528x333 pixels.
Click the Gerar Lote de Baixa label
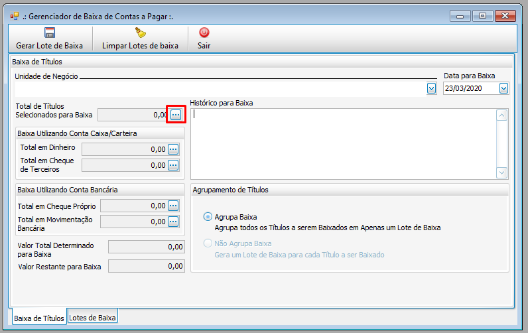tap(50, 46)
